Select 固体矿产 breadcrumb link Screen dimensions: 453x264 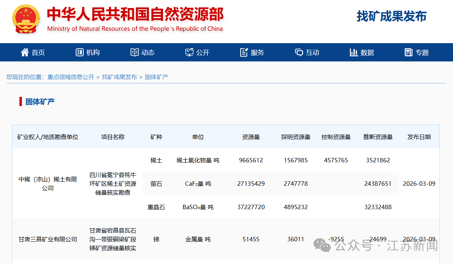(156, 77)
